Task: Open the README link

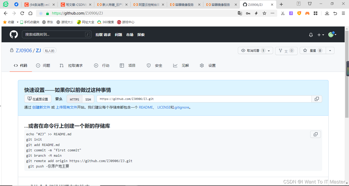Action: 146,108
